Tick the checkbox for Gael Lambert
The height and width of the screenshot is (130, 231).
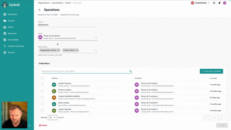(x=42, y=104)
